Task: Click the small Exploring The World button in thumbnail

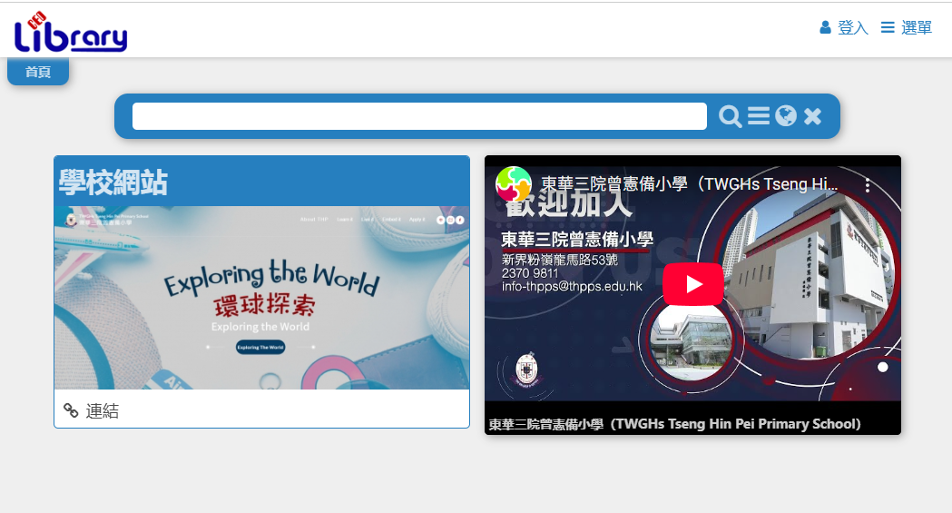Action: 260,347
